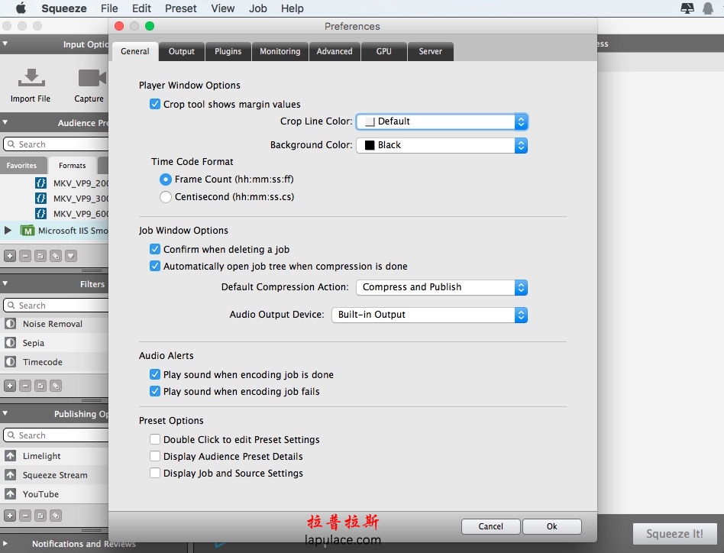The image size is (724, 553).
Task: Open the Preset menu
Action: point(180,8)
